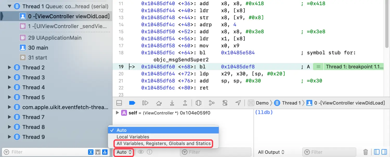Expand Thread 4
This screenshot has width=390, height=157.
click(10, 87)
